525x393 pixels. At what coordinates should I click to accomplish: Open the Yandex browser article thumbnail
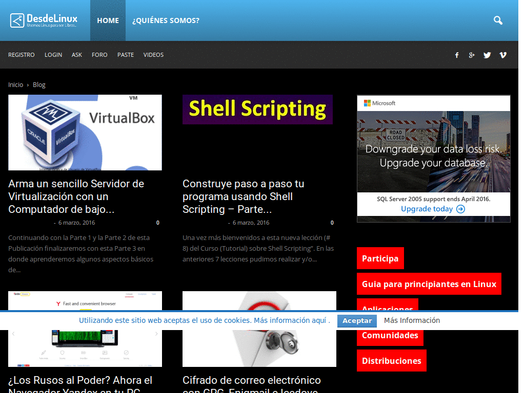pyautogui.click(x=85, y=329)
